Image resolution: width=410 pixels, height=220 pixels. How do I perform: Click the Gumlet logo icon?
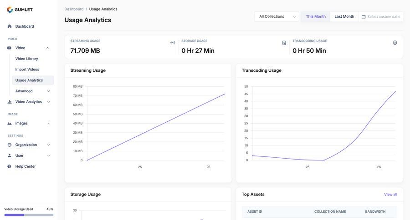pos(10,10)
